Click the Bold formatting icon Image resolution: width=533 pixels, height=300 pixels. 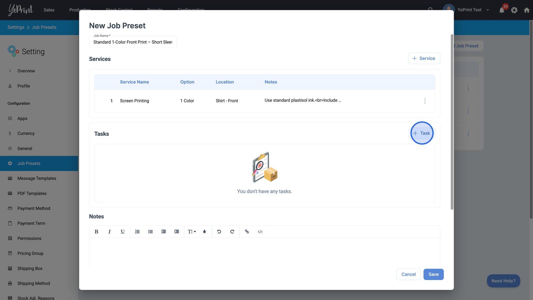[x=96, y=232]
